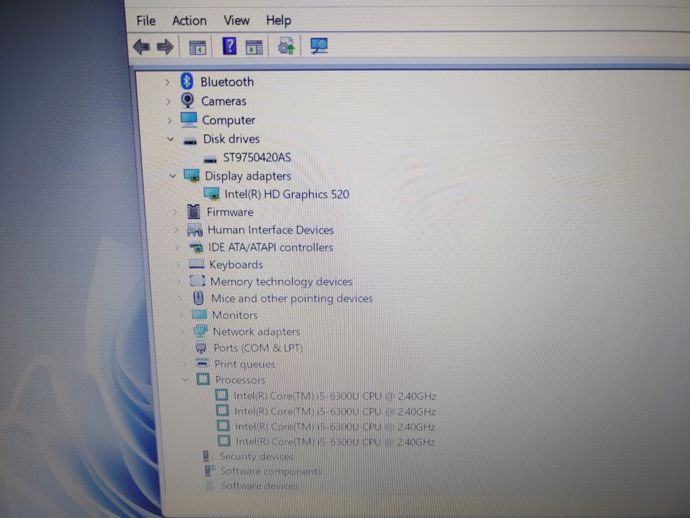
Task: Open the View menu
Action: click(236, 20)
